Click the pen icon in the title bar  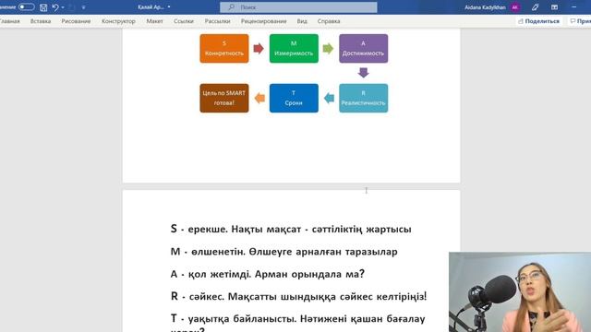point(536,7)
